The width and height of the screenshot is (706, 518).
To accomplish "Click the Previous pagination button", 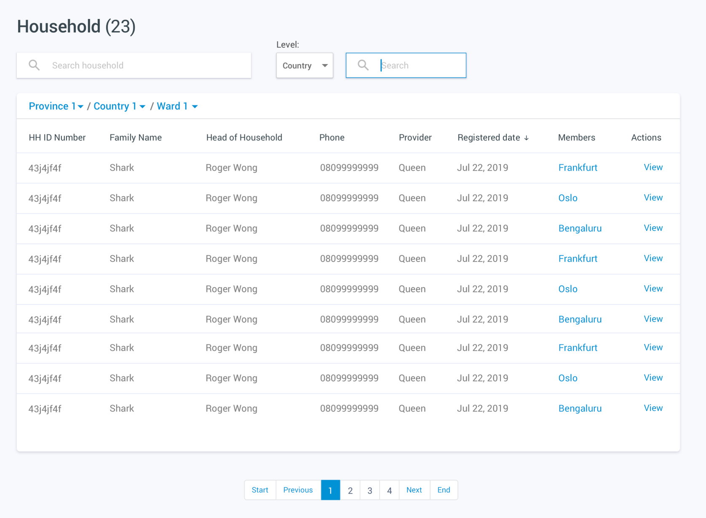I will tap(298, 490).
